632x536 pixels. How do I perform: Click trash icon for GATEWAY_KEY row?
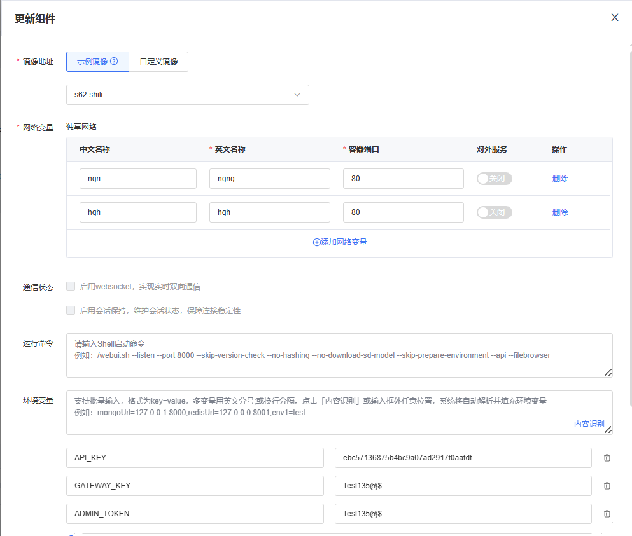[607, 486]
